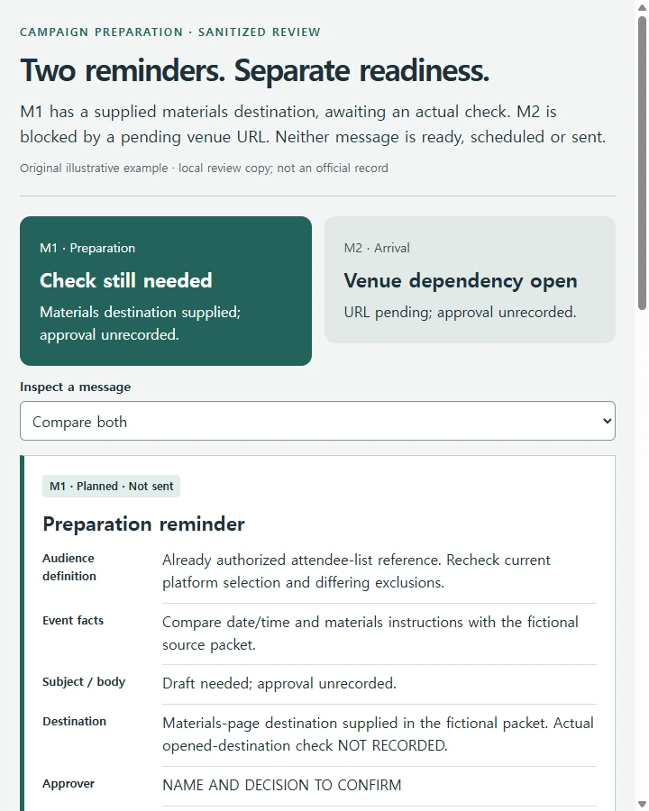Click the 'Campaign Preparation · Sanitized Review' eyebrow text
The image size is (649, 811).
tap(170, 32)
